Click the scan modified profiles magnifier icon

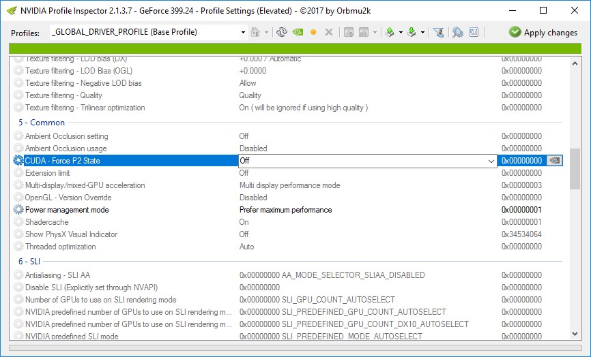(x=457, y=32)
